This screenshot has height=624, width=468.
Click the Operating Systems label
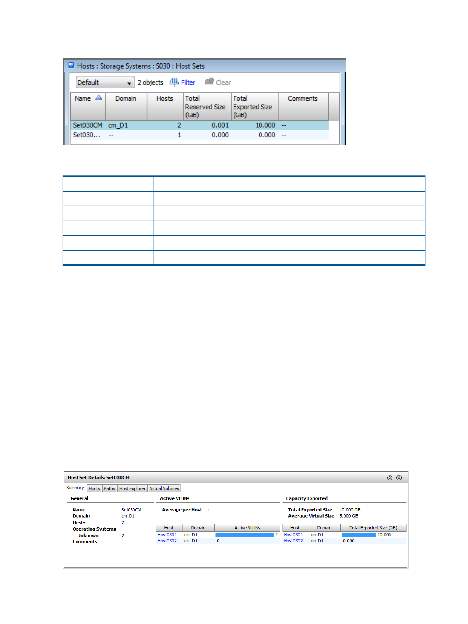point(94,529)
